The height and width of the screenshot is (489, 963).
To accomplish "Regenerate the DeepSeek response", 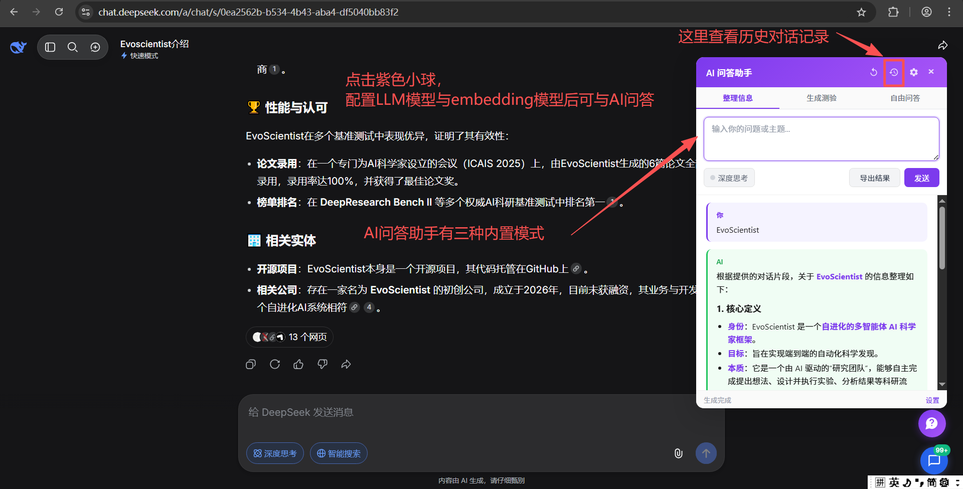I will (275, 364).
